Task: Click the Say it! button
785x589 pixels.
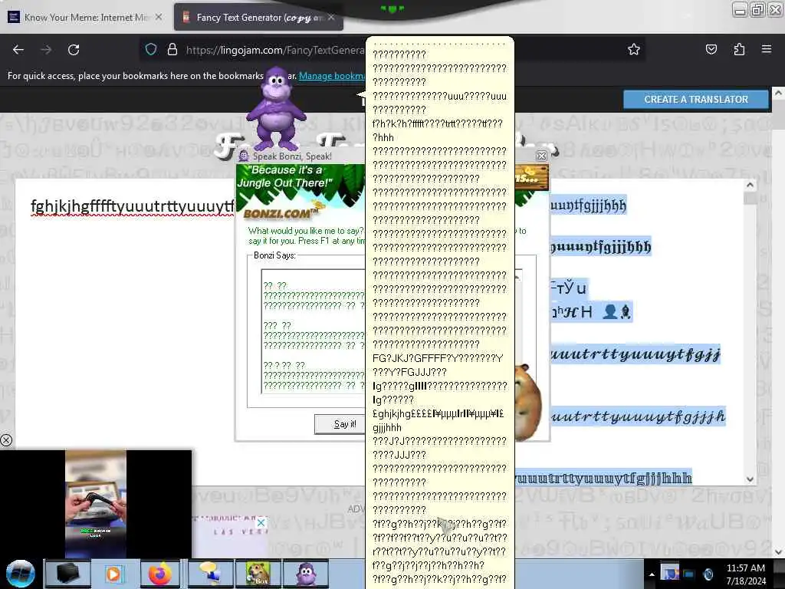Action: coord(340,424)
